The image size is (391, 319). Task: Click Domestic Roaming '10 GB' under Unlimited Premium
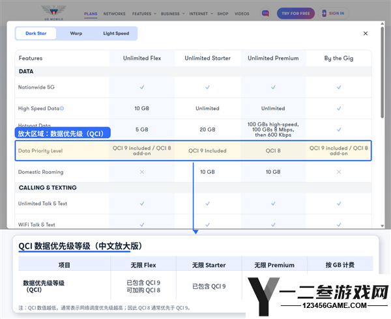pyautogui.click(x=273, y=172)
